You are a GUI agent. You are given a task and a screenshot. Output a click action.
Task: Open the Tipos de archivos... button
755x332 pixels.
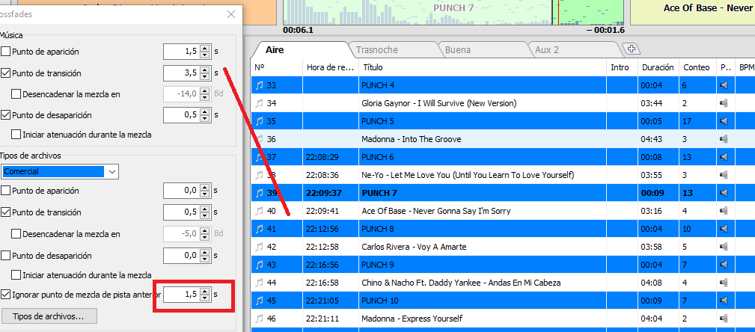[x=49, y=316]
